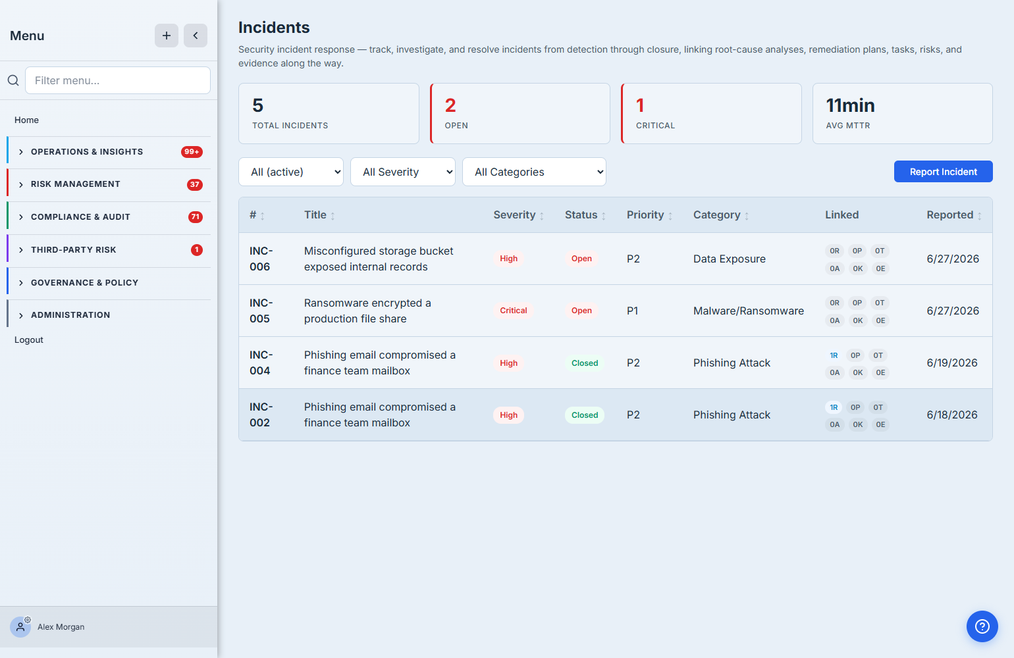Screen dimensions: 1014x658
Task: Click the 71 badge on Compliance & Audit
Action: (x=196, y=217)
